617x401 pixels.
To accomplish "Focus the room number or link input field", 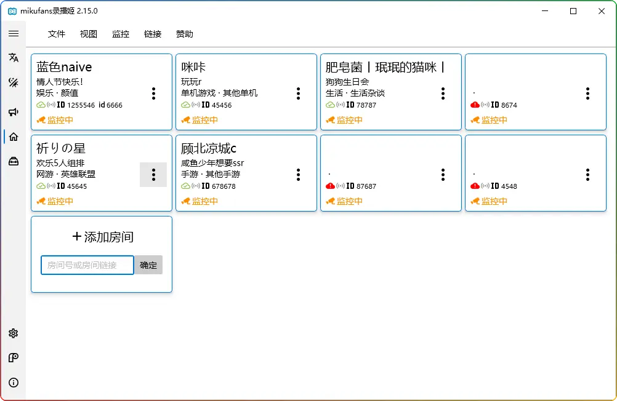I will point(87,265).
